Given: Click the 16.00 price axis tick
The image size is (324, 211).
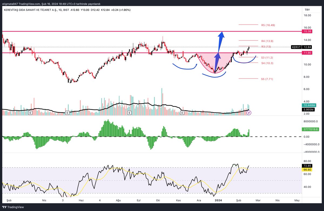Looking at the screenshot, I should point(308,28).
